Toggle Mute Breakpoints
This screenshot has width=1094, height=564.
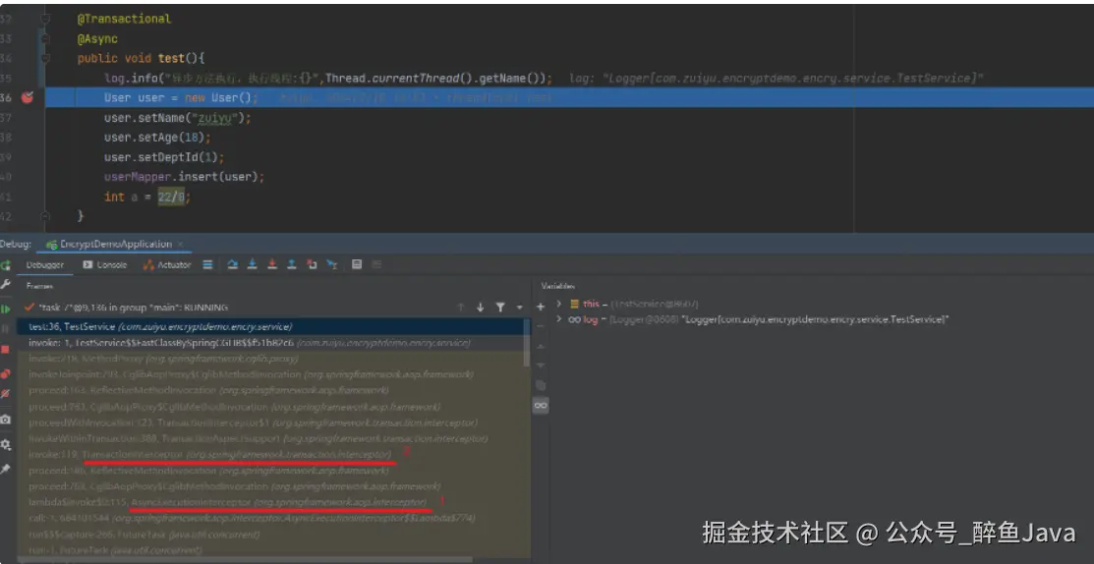(x=6, y=394)
